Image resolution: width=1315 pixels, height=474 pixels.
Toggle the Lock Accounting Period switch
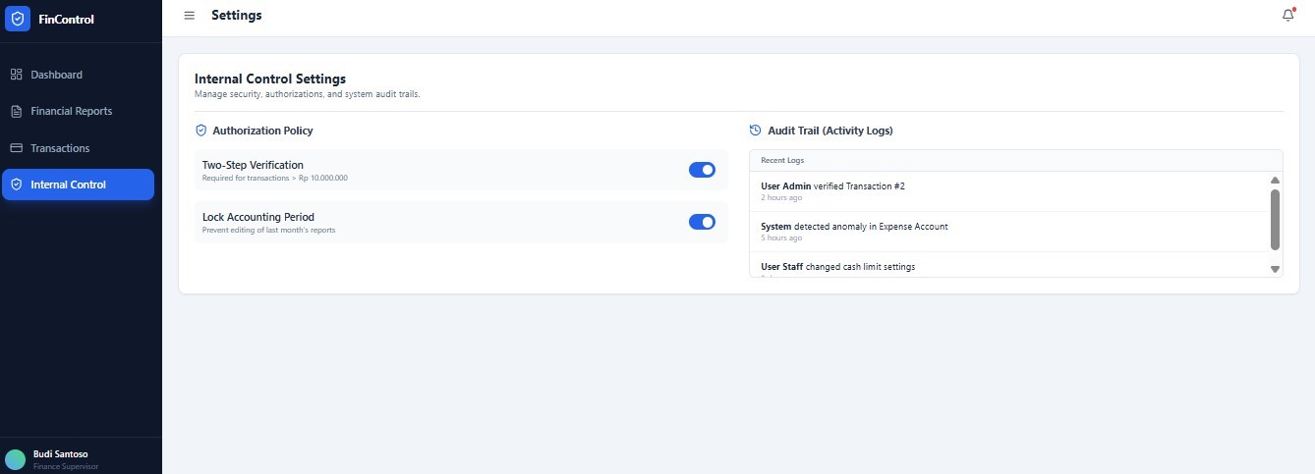(x=702, y=222)
